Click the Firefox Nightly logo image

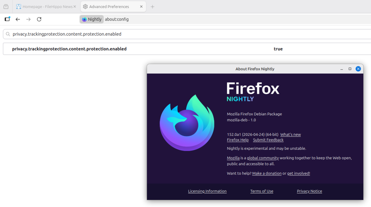[187, 123]
